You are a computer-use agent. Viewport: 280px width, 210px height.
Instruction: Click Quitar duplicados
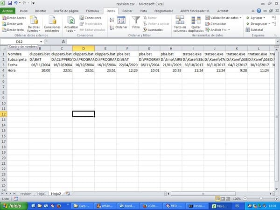pos(196,24)
